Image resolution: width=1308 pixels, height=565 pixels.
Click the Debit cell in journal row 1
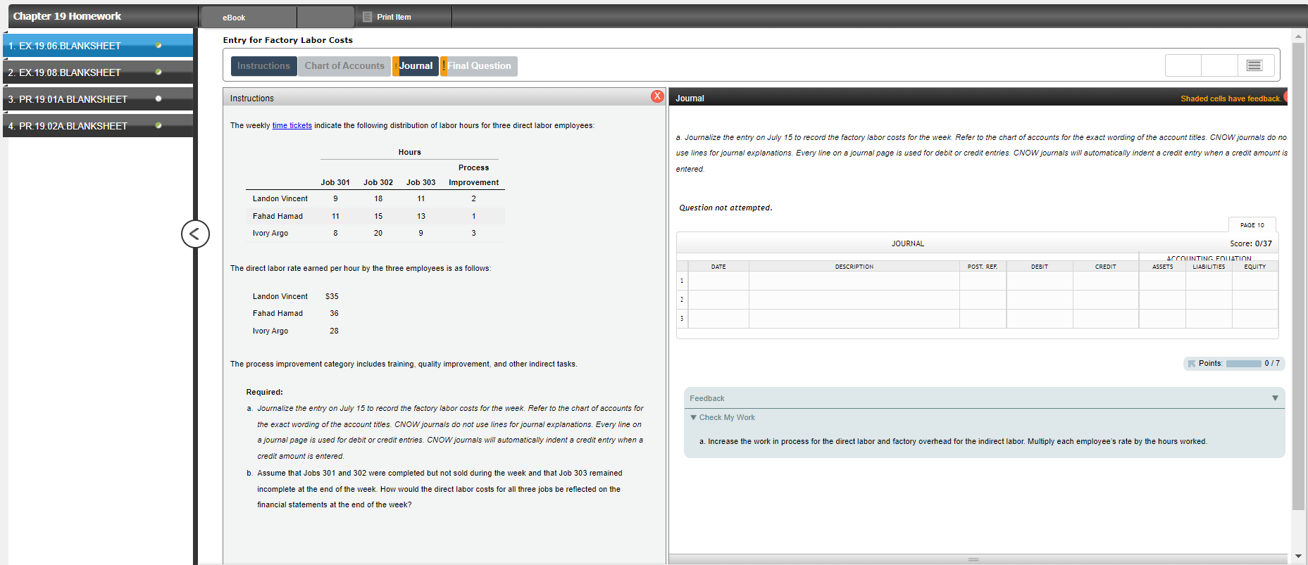click(1040, 281)
